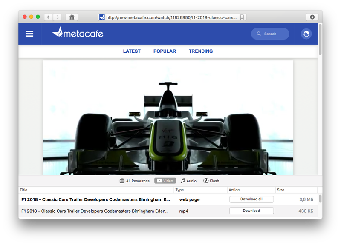Navigate back in browser history
Image resolution: width=341 pixels, height=245 pixels.
click(x=49, y=17)
